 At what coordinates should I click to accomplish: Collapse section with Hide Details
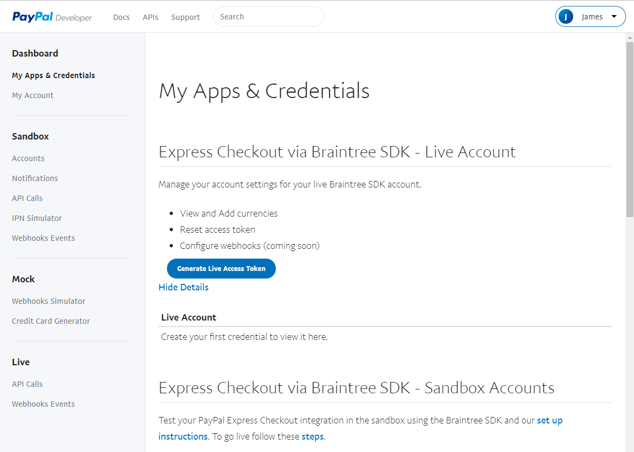[183, 287]
